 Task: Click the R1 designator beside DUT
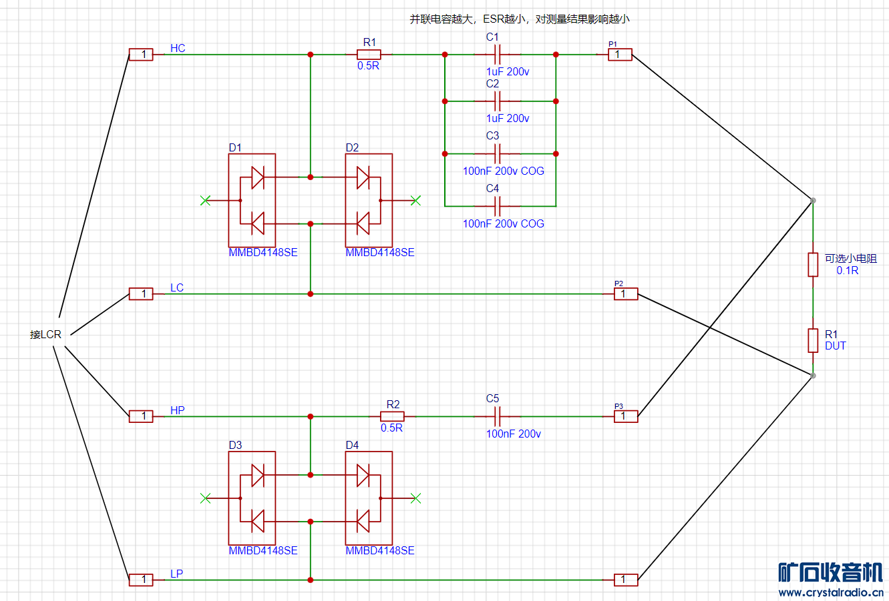tap(831, 334)
